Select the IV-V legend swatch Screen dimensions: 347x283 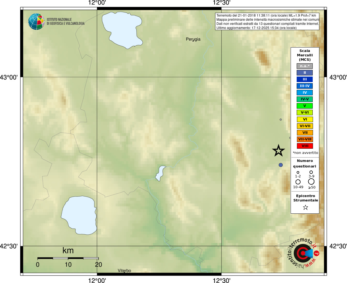305,99
